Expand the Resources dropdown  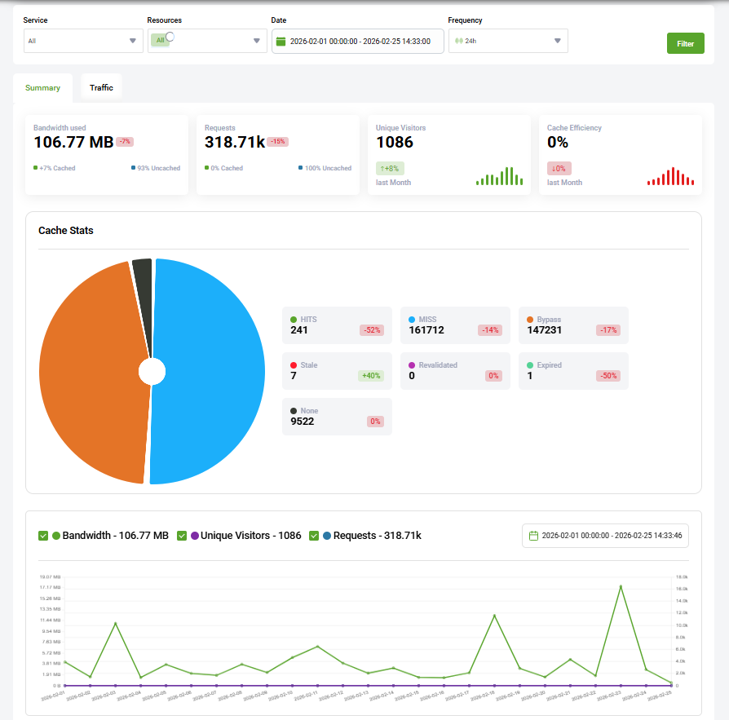(256, 41)
